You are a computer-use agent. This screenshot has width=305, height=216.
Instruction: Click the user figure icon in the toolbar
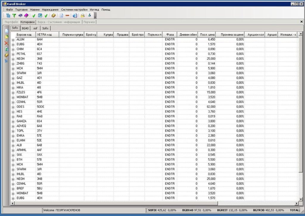[x=89, y=15]
